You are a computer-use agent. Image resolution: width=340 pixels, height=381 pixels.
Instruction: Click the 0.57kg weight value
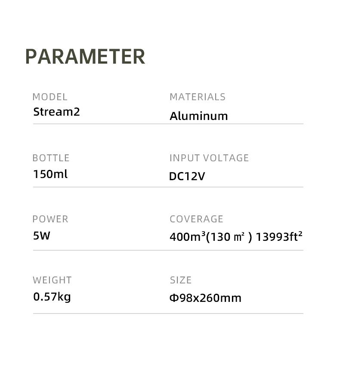tap(52, 297)
